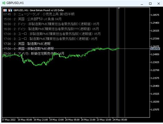Close the GBPUSD,H1 chart window

(159, 4)
